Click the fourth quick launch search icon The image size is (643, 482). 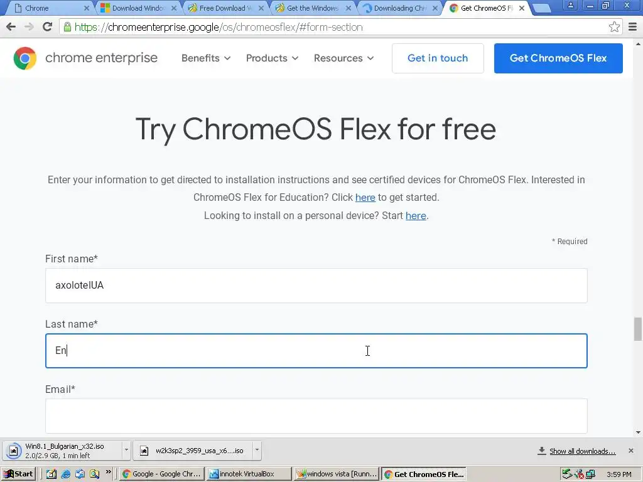(94, 474)
